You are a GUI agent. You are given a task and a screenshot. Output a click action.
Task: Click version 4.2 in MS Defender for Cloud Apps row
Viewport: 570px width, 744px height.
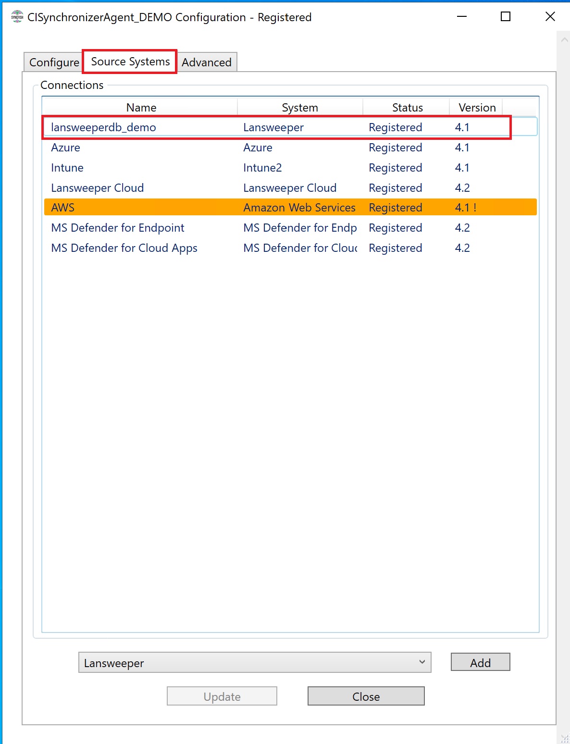462,248
